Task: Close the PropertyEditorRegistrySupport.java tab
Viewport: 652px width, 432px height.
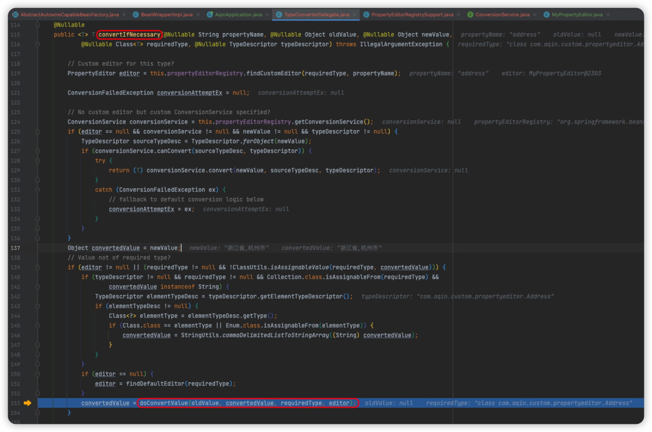Action: coord(458,14)
